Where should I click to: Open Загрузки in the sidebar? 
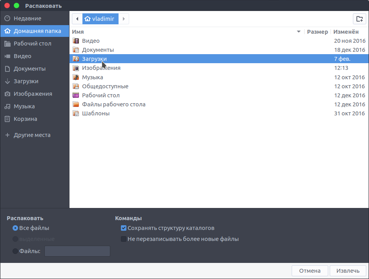(35, 81)
